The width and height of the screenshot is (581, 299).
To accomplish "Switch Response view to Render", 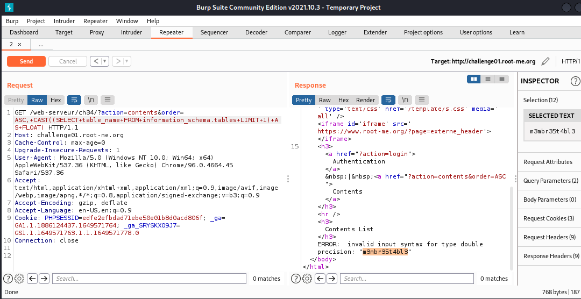I will [365, 99].
